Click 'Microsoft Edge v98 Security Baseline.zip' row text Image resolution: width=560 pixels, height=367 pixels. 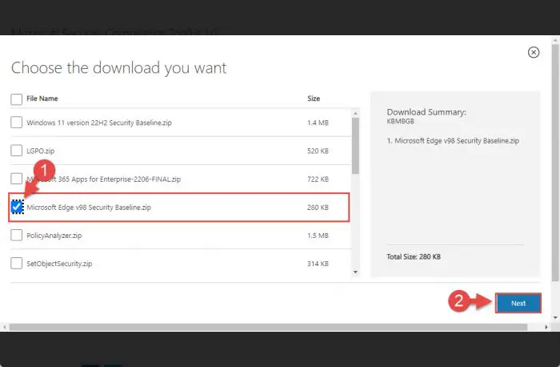point(89,207)
